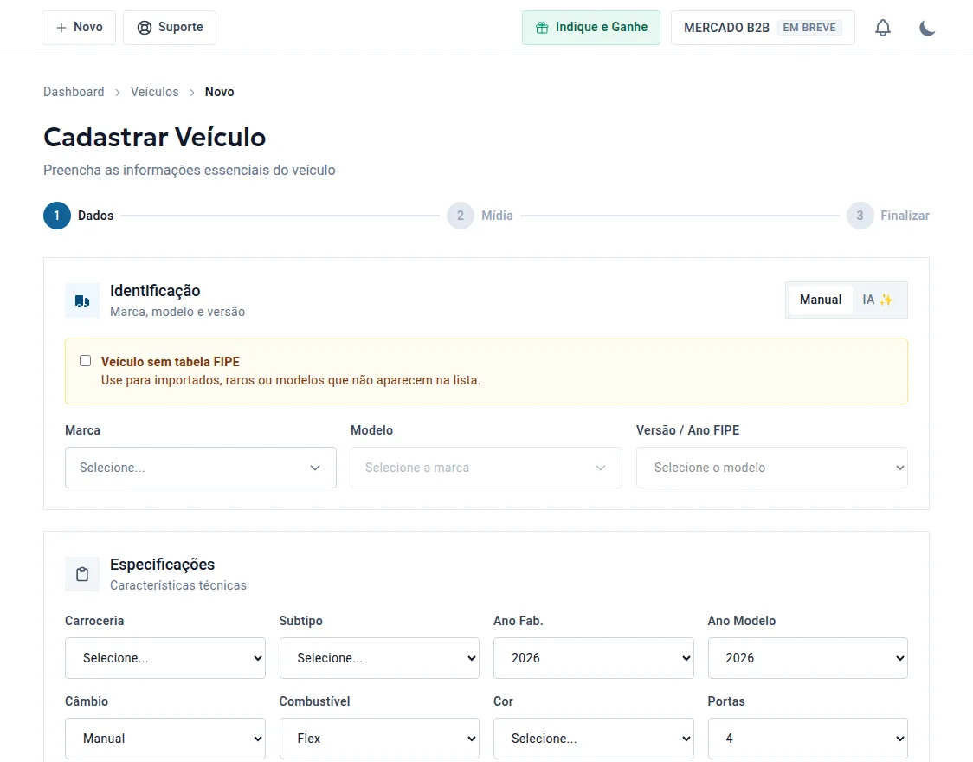The width and height of the screenshot is (973, 762).
Task: Switch to Manual identification mode
Action: coord(821,300)
